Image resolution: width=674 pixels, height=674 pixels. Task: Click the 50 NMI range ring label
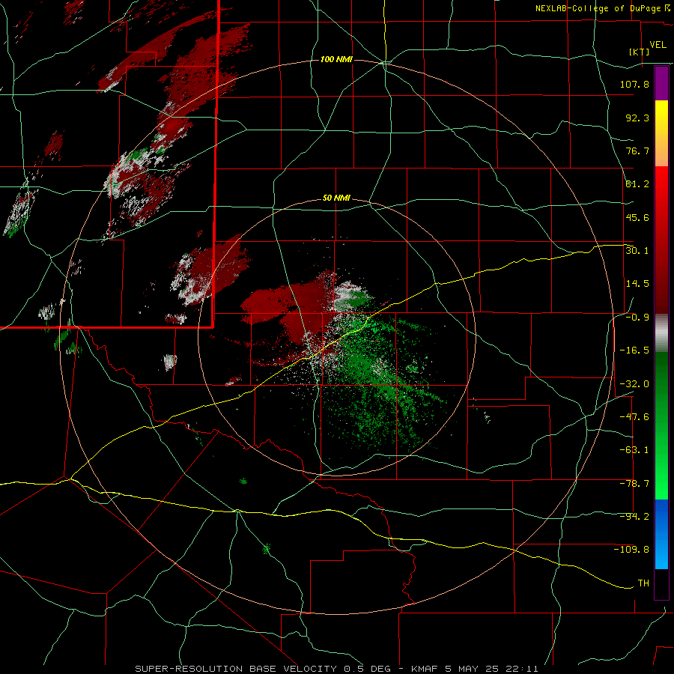pos(336,198)
